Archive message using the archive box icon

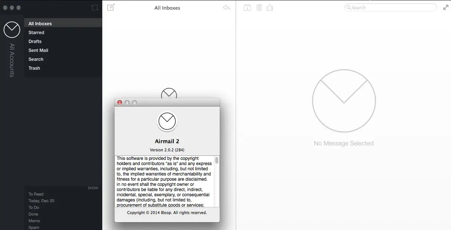(247, 7)
